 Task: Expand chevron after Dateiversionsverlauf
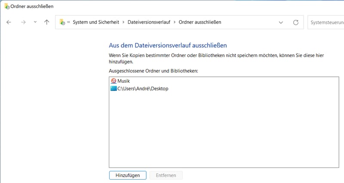click(x=175, y=22)
